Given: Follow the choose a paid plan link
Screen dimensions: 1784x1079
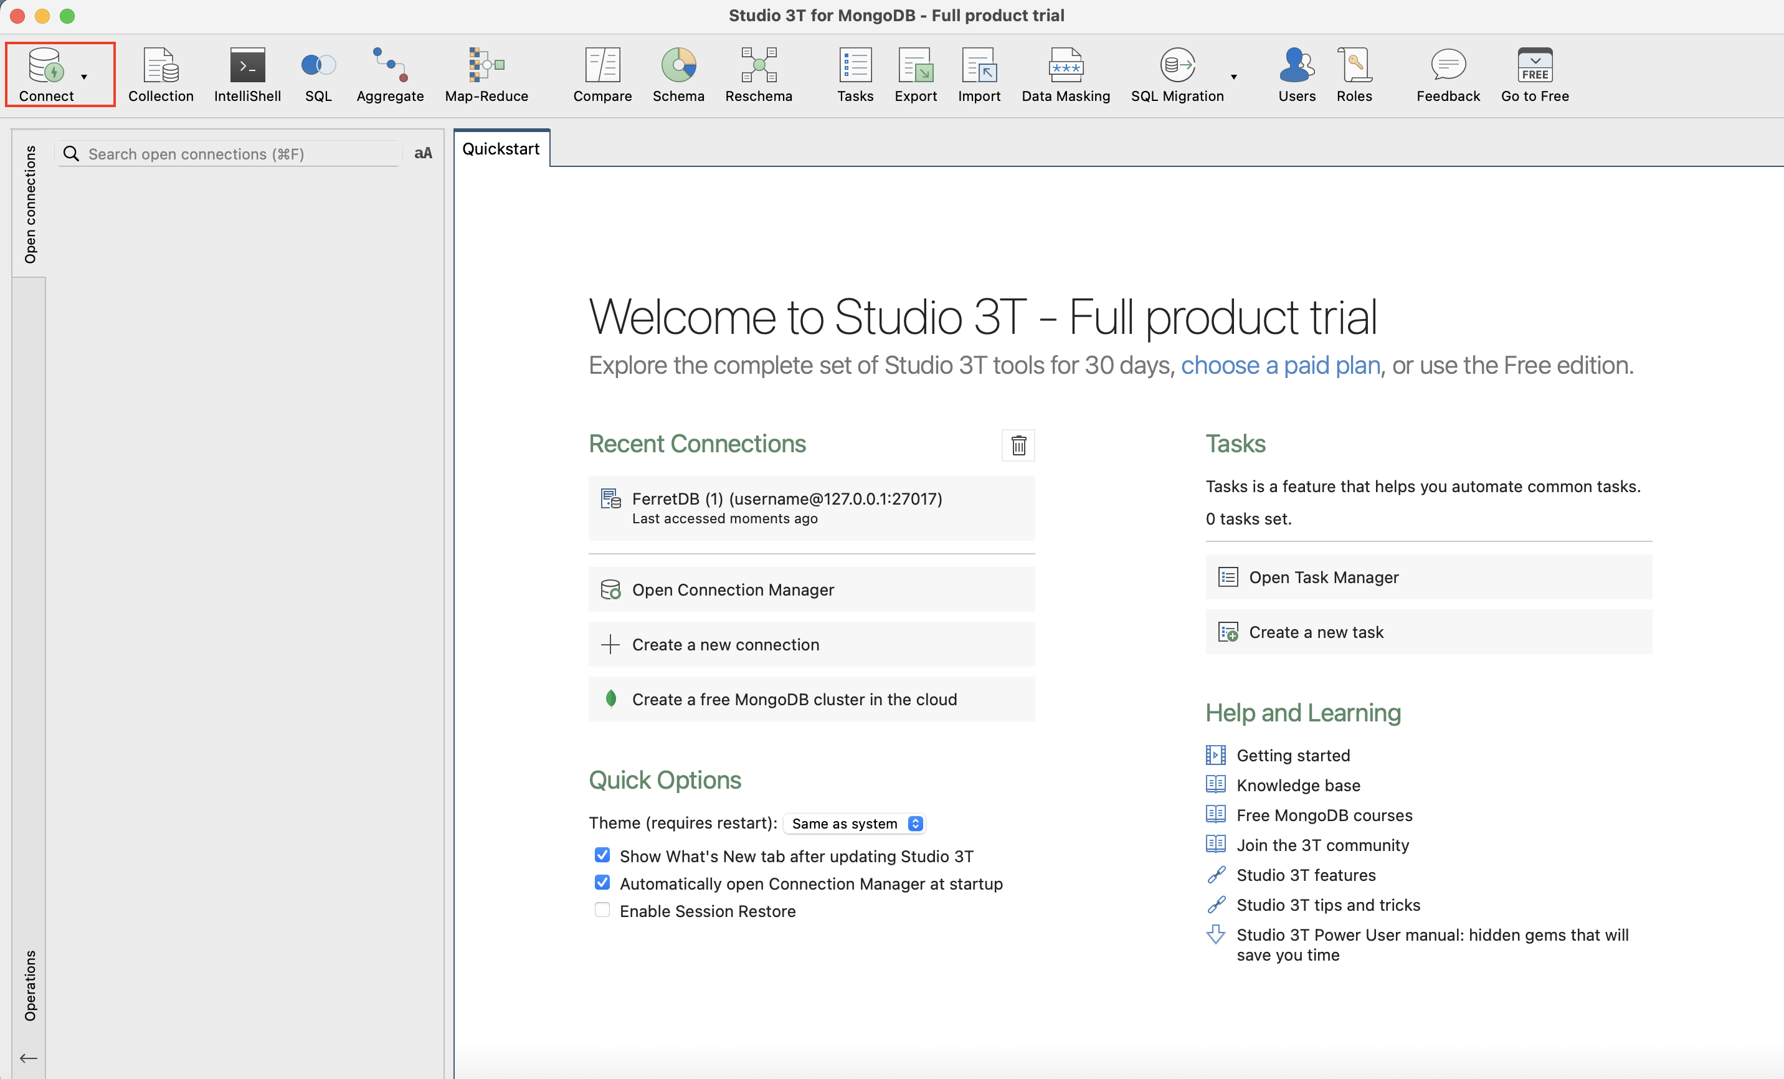Looking at the screenshot, I should [1280, 366].
